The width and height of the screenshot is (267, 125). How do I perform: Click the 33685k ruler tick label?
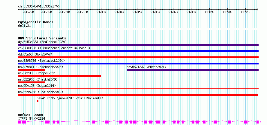pyautogui.click(x=137, y=12)
